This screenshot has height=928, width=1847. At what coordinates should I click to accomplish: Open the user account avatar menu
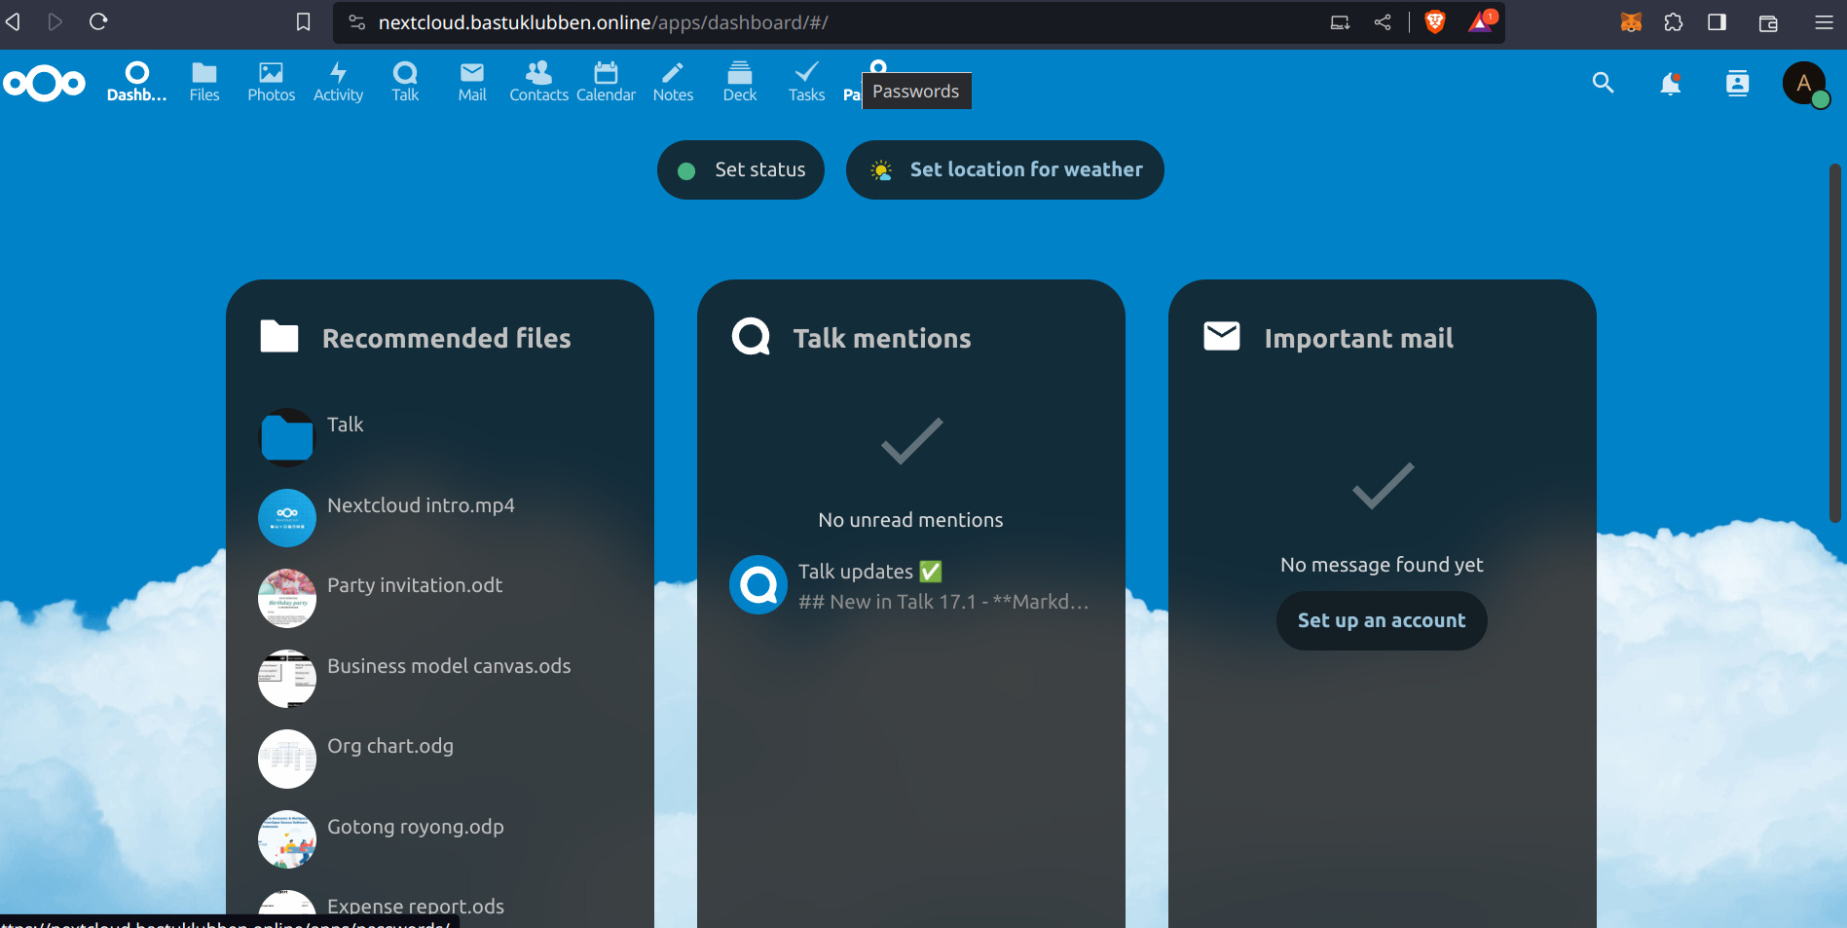1804,83
